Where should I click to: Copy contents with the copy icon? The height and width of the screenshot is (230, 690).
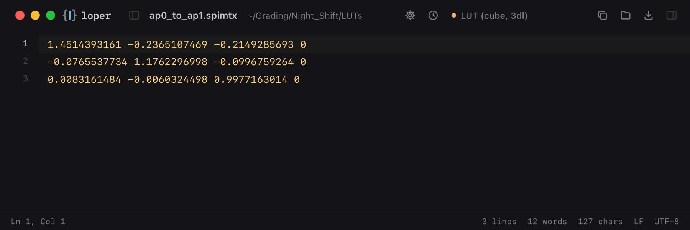[603, 15]
